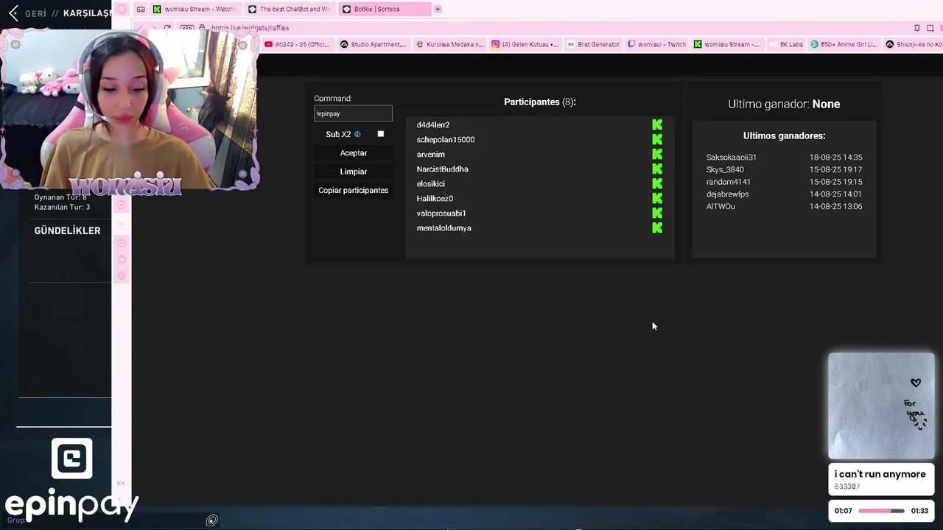
Task: Click the song title i can't run anymore
Action: [880, 474]
